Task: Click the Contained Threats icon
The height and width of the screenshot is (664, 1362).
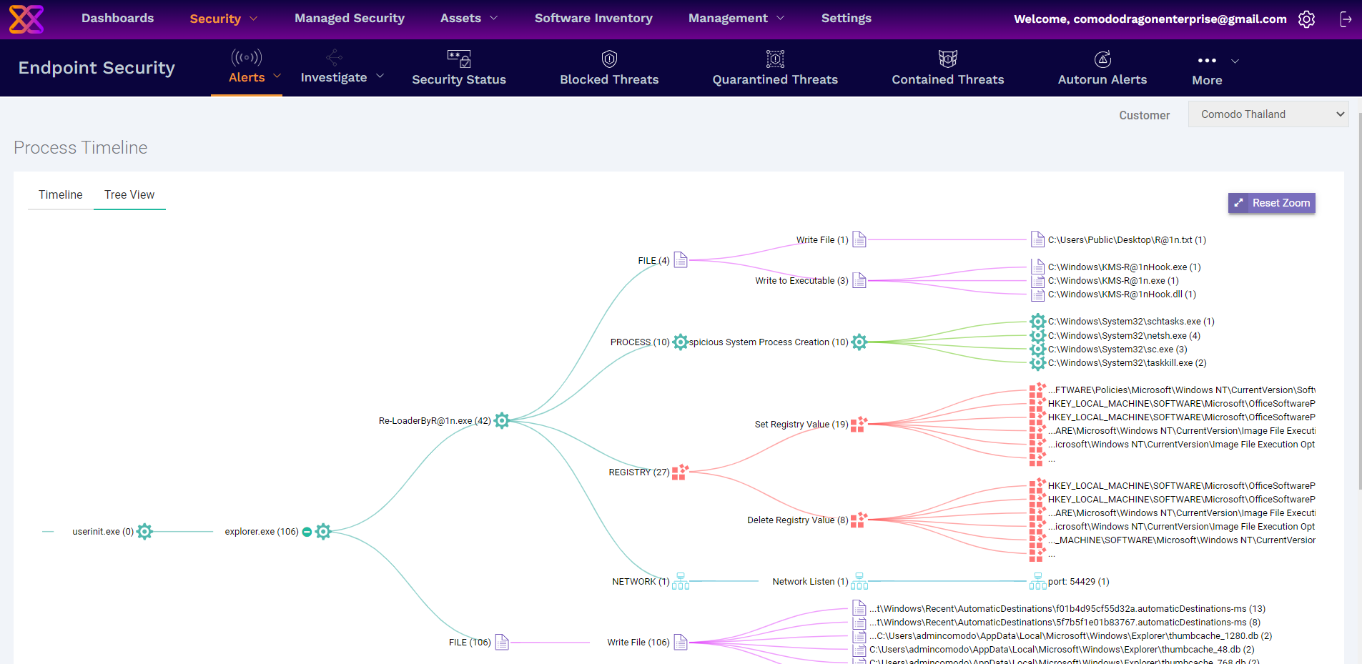Action: pos(947,59)
